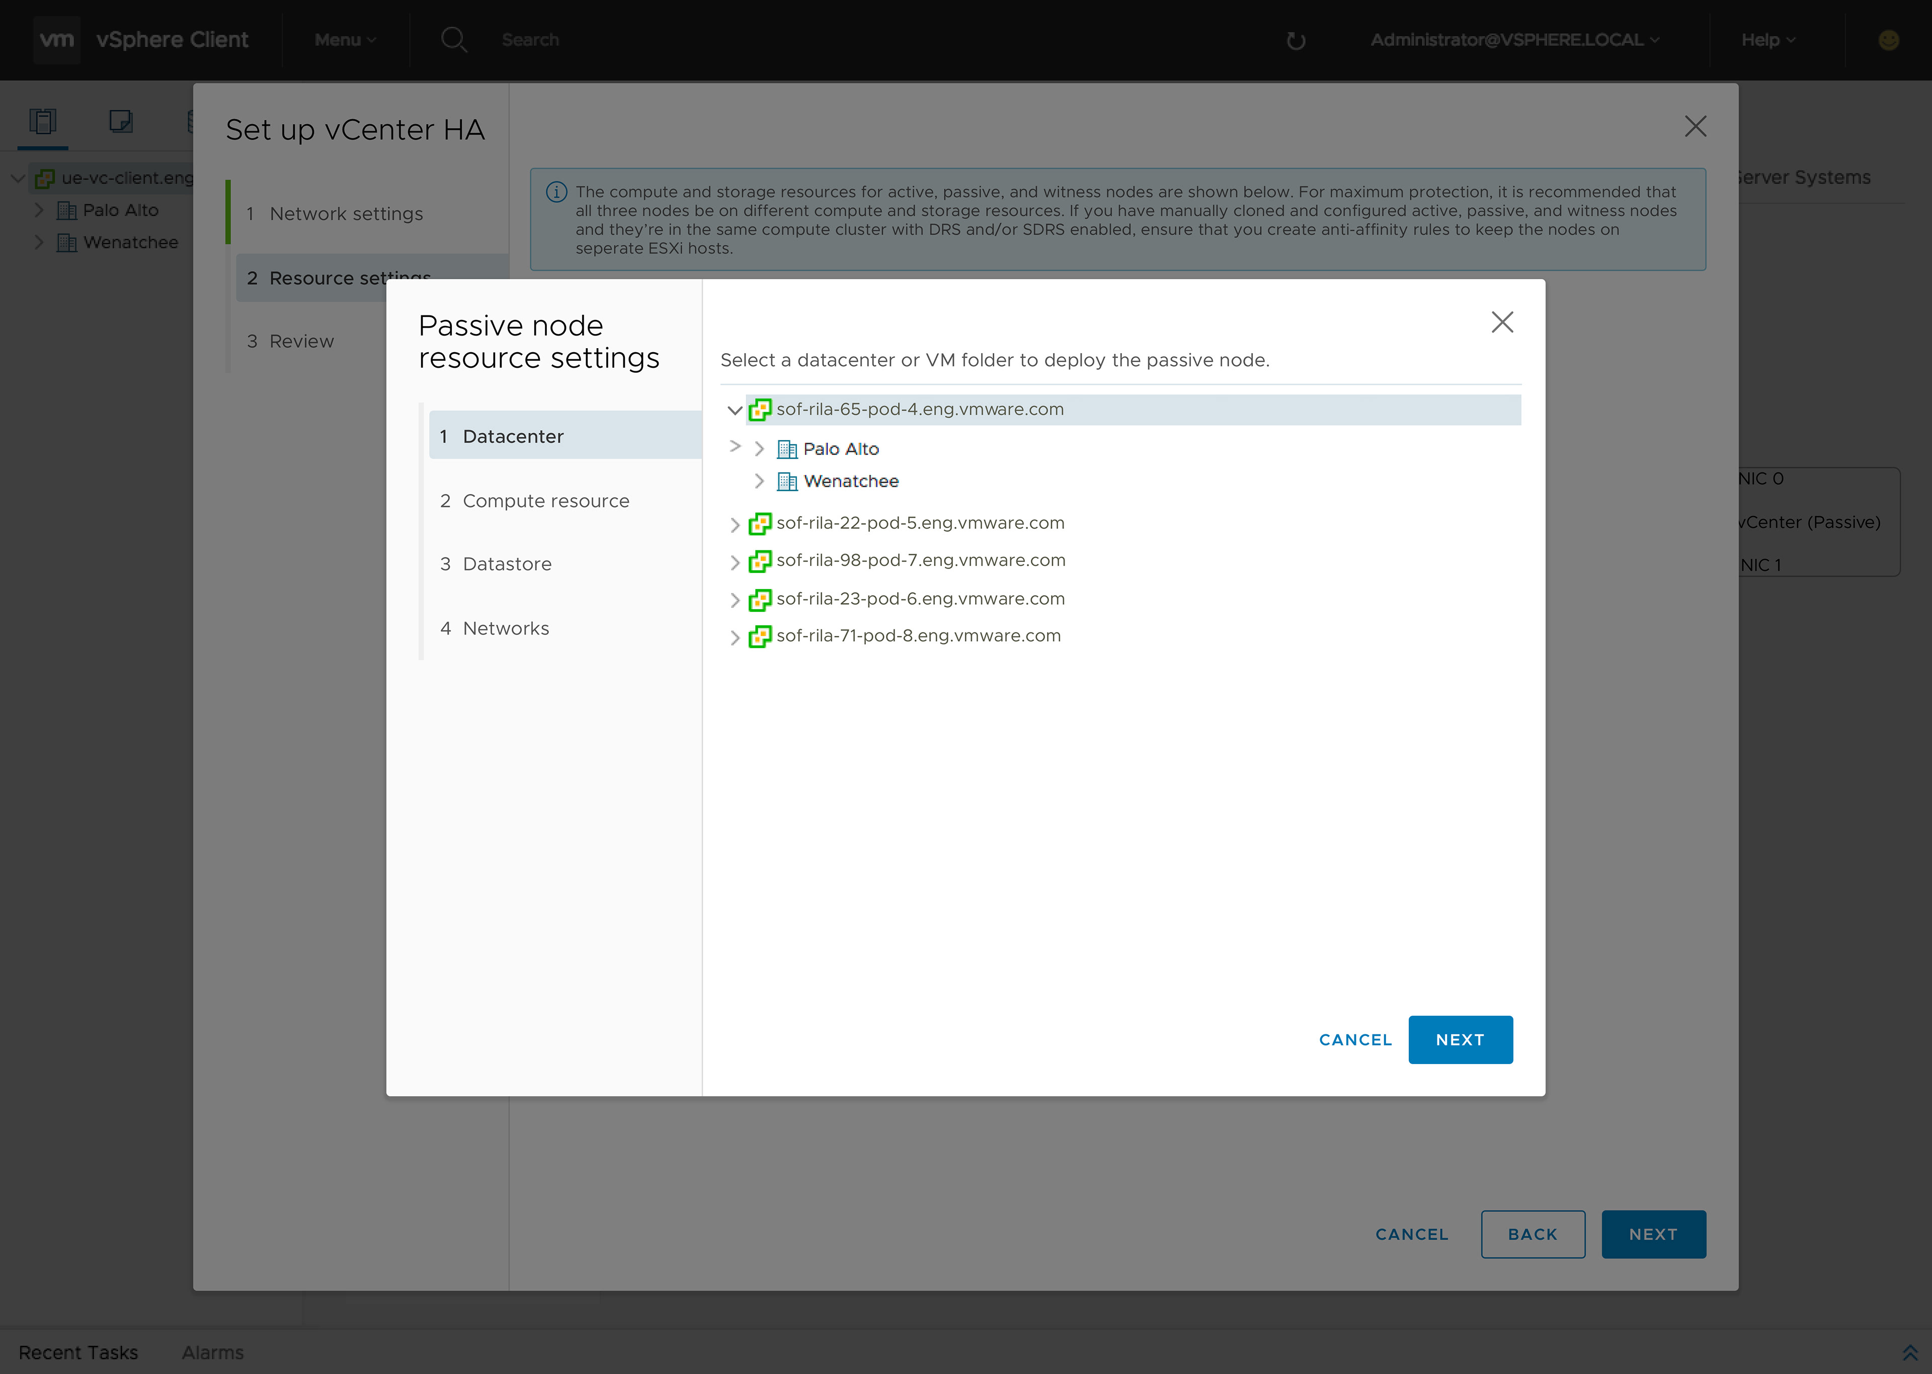Viewport: 1932px width, 1374px height.
Task: Expand Wenatchee in the left navigator
Action: pos(38,242)
